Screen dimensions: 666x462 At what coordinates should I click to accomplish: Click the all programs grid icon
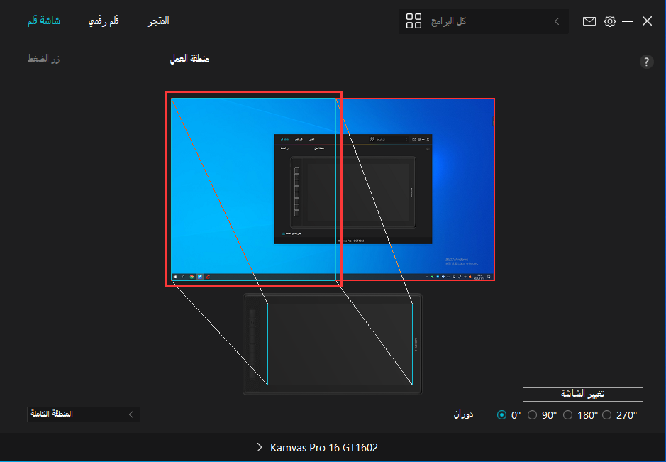click(414, 21)
